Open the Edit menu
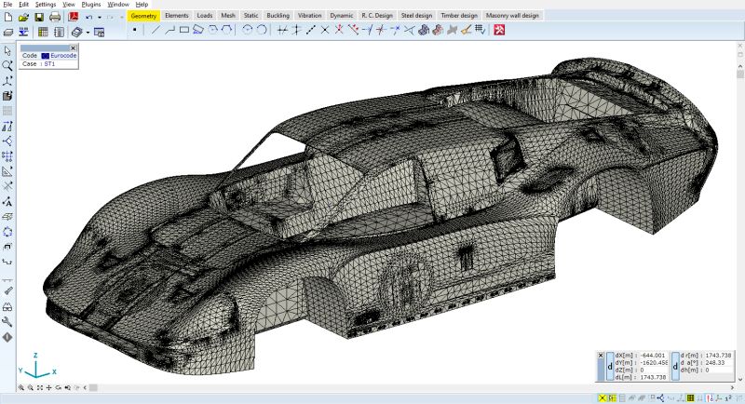The height and width of the screenshot is (404, 745). click(24, 5)
